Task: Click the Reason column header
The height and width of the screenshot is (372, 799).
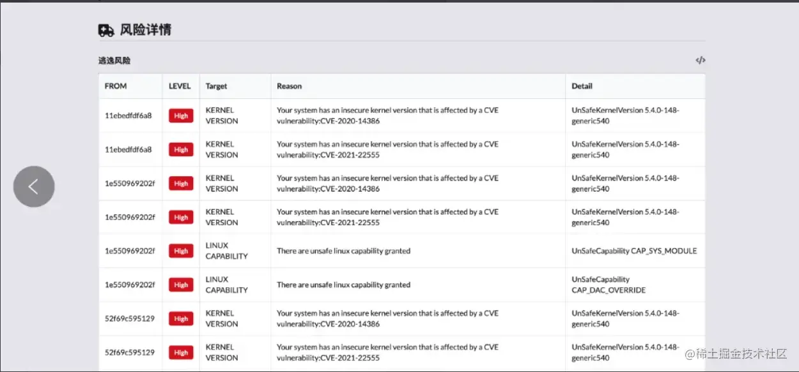Action: (x=289, y=86)
